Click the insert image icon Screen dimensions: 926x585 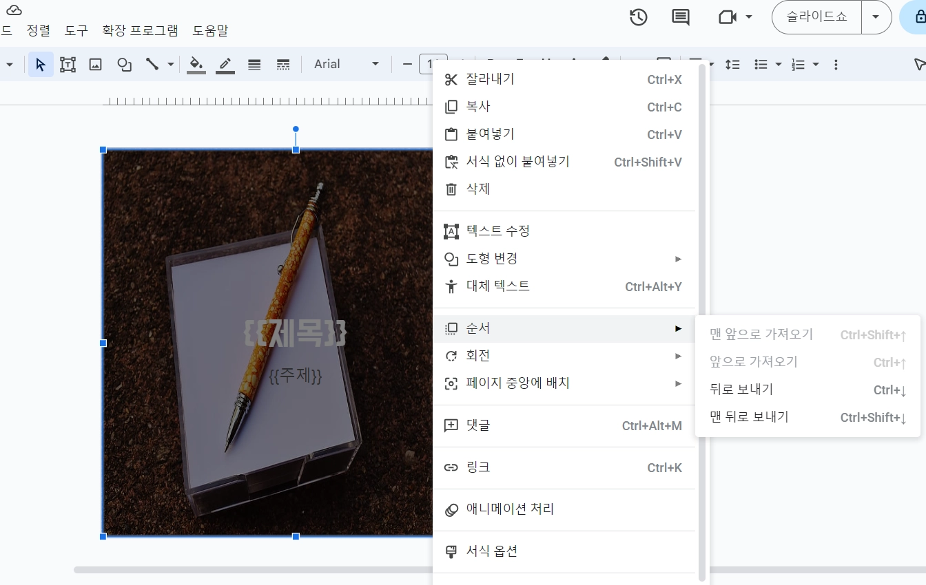click(x=96, y=65)
